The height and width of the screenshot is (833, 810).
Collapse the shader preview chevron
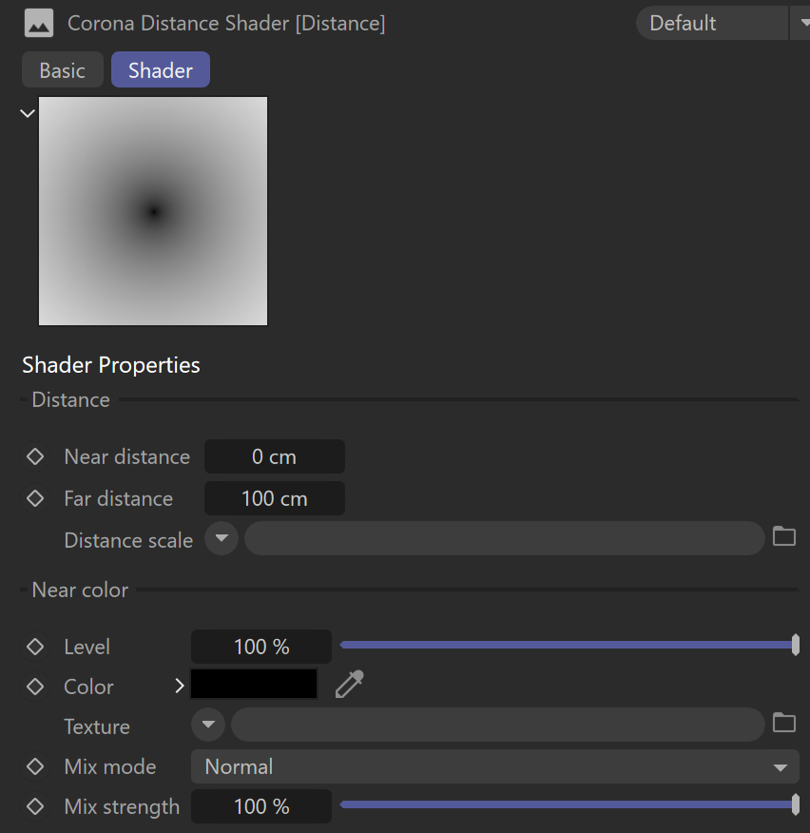28,113
